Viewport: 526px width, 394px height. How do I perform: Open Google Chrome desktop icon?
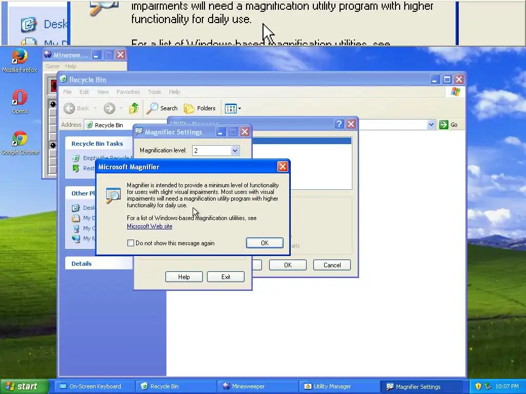pos(20,143)
